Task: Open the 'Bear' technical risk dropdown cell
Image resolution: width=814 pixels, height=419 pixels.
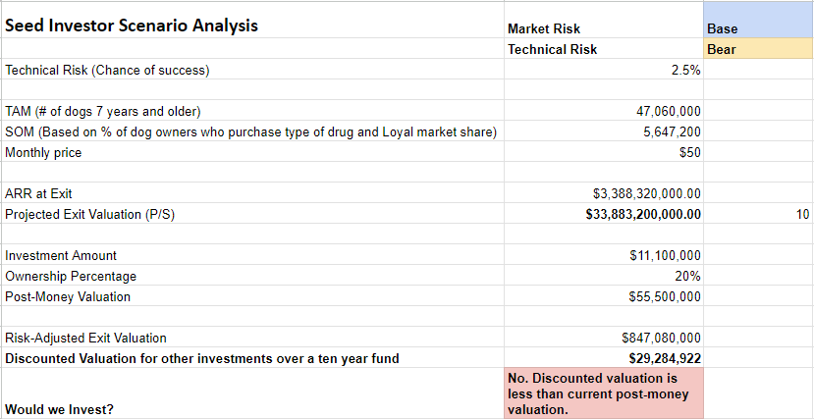Action: click(x=758, y=49)
